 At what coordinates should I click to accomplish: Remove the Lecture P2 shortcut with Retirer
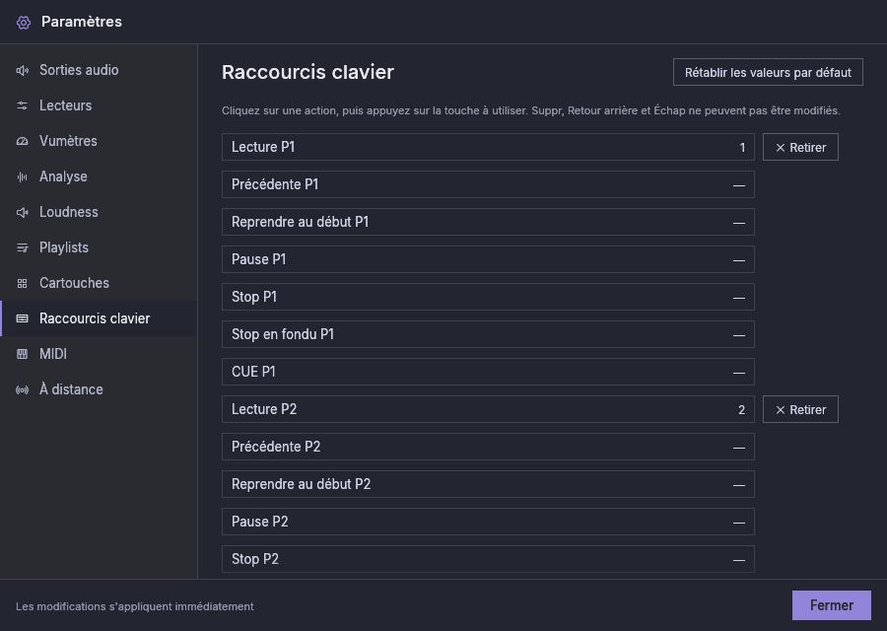coord(800,409)
